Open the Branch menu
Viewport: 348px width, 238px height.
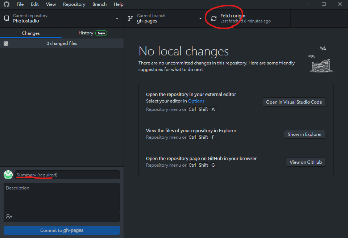(99, 4)
